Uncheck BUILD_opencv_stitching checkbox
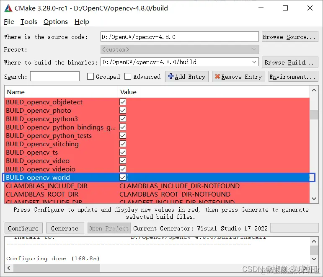Screen dimensions: 323x277 tap(123, 144)
